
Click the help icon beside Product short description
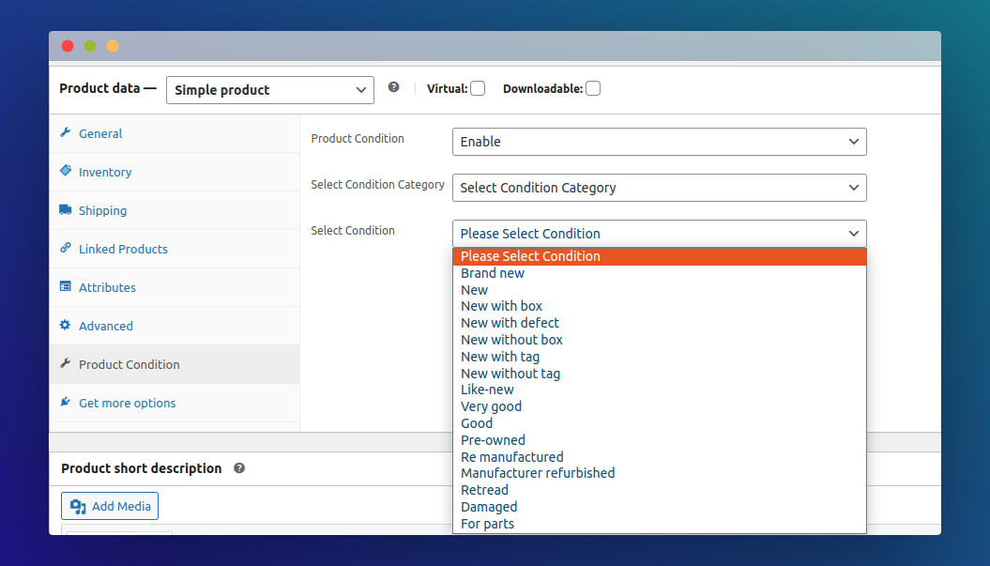(x=239, y=468)
